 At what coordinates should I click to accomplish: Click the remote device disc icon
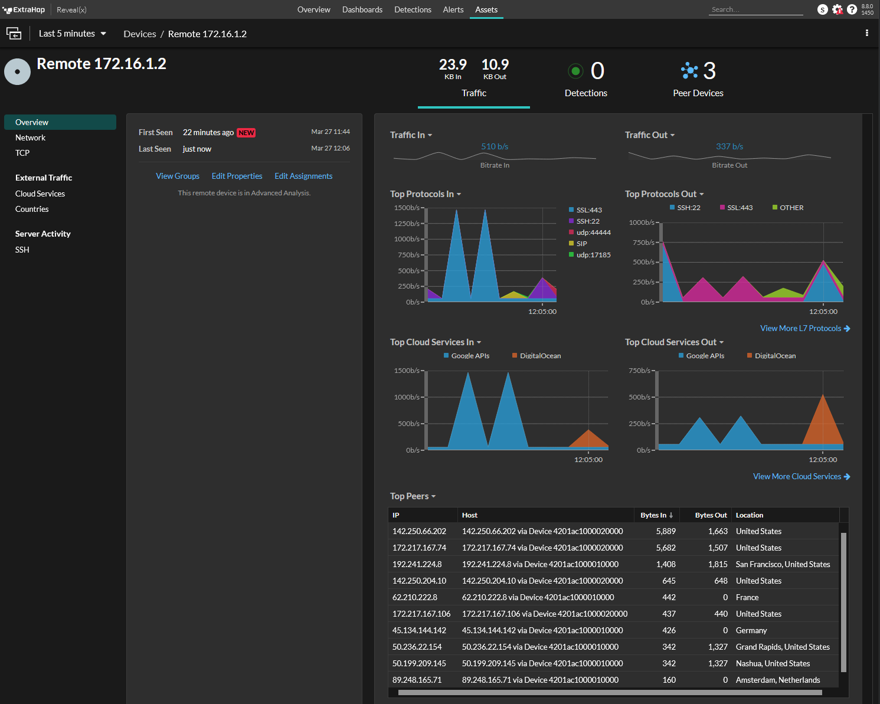tap(17, 72)
